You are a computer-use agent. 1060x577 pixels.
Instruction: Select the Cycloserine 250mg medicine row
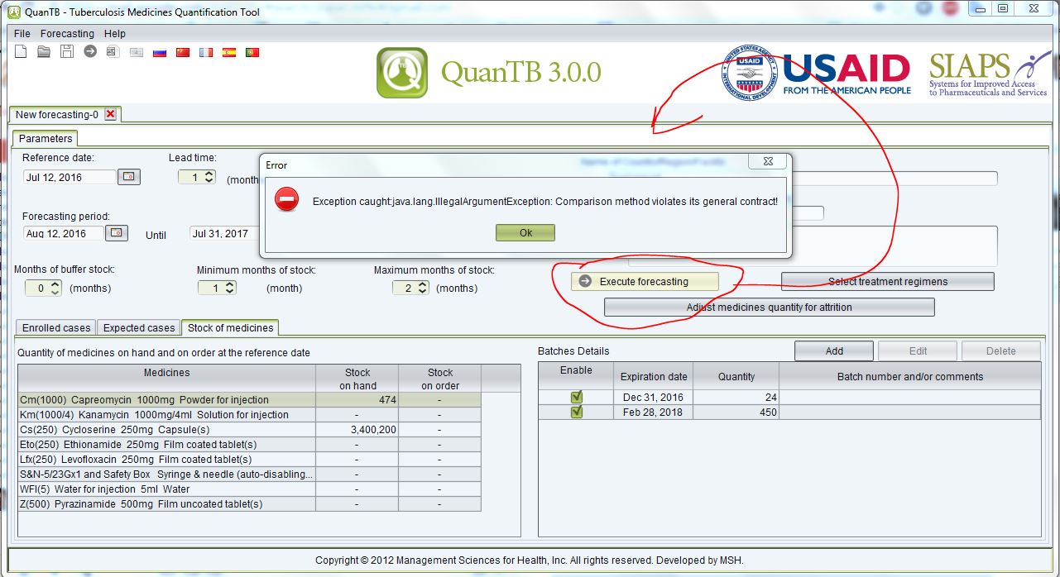coord(249,430)
